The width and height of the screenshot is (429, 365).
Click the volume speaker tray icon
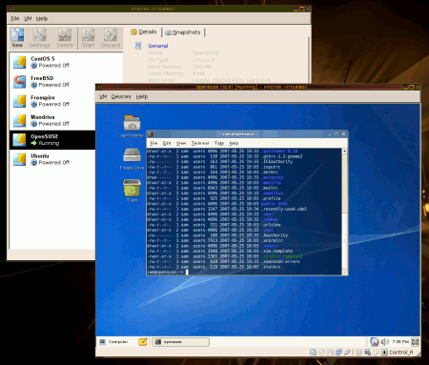pos(385,342)
